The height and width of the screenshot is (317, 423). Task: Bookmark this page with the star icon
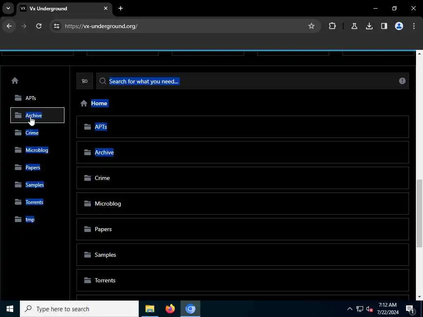pos(311,26)
